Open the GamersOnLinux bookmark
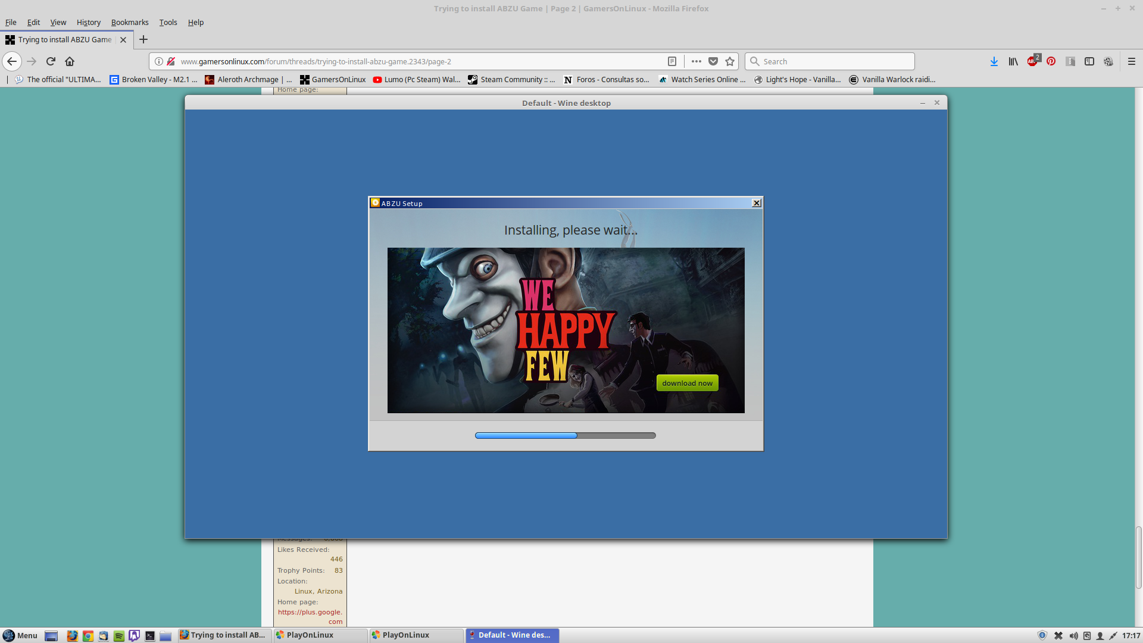Viewport: 1143px width, 643px height. (333, 79)
